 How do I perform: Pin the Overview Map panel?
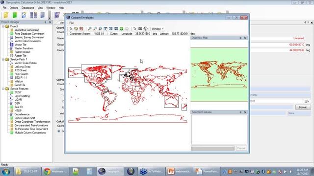(x=240, y=38)
